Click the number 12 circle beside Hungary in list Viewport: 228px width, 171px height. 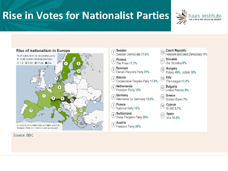(162, 70)
